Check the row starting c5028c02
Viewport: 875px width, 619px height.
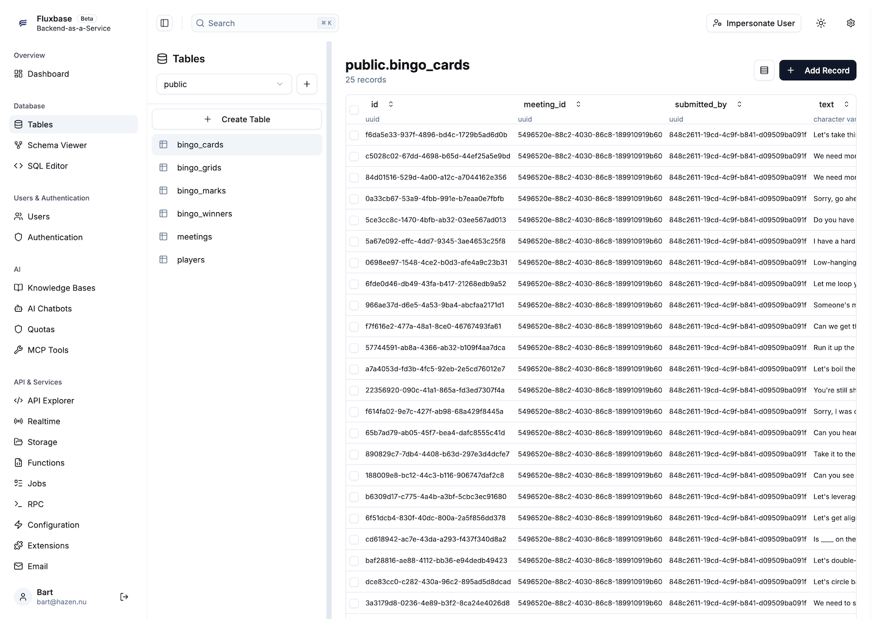[x=354, y=156]
